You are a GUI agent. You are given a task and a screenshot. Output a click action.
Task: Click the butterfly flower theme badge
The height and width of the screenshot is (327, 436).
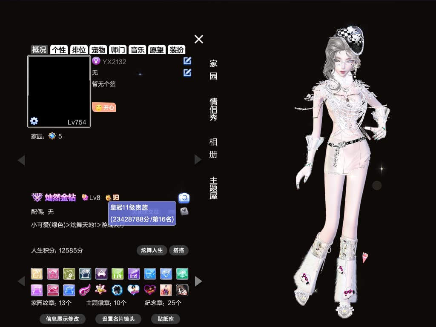101,290
